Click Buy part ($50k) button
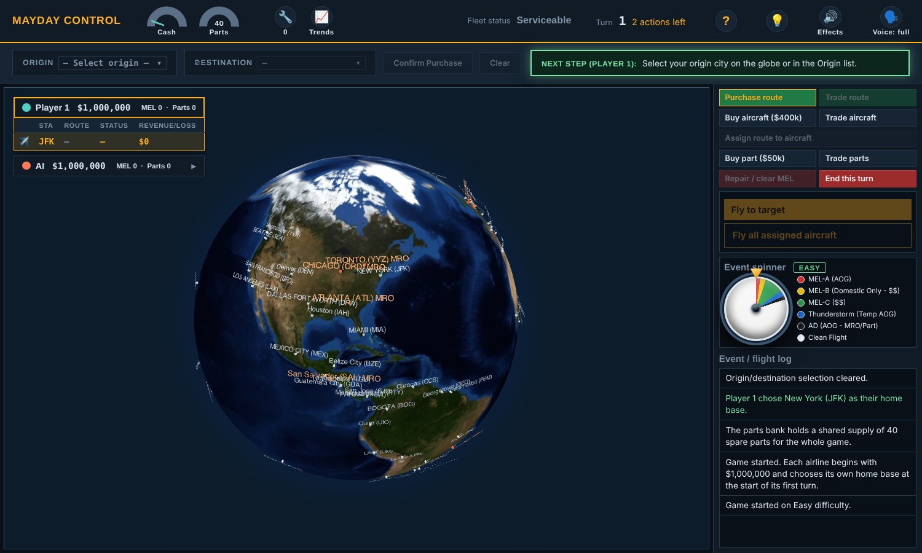Viewport: 922px width, 553px height. 768,159
